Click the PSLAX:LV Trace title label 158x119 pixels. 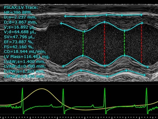(21, 8)
